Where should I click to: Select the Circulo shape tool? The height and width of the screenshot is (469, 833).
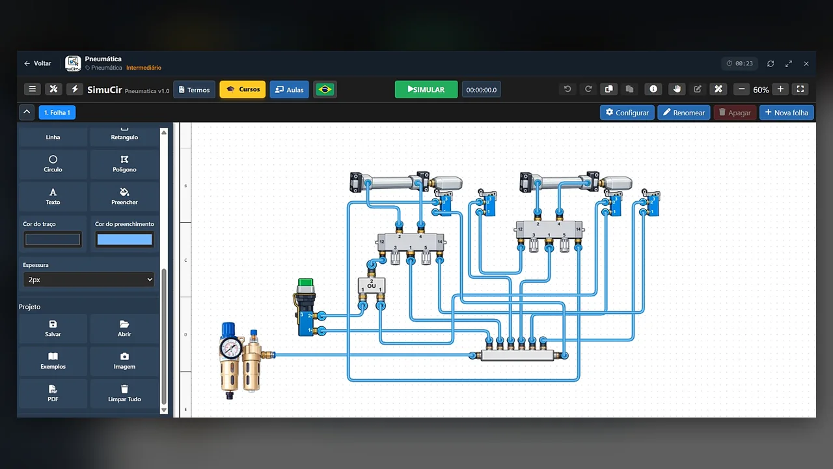point(53,163)
